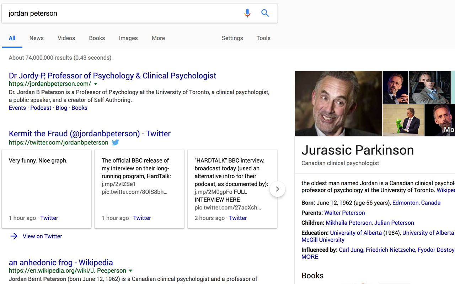455x284 pixels.
Task: Switch to the Images tab
Action: 128,38
